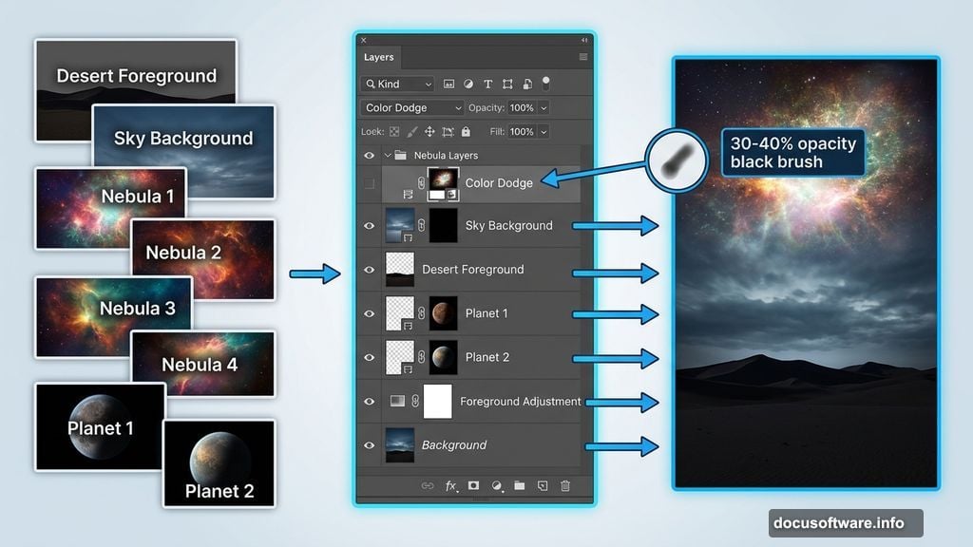The height and width of the screenshot is (547, 973).
Task: Click the Lock Transparent Pixels icon
Action: click(x=394, y=132)
